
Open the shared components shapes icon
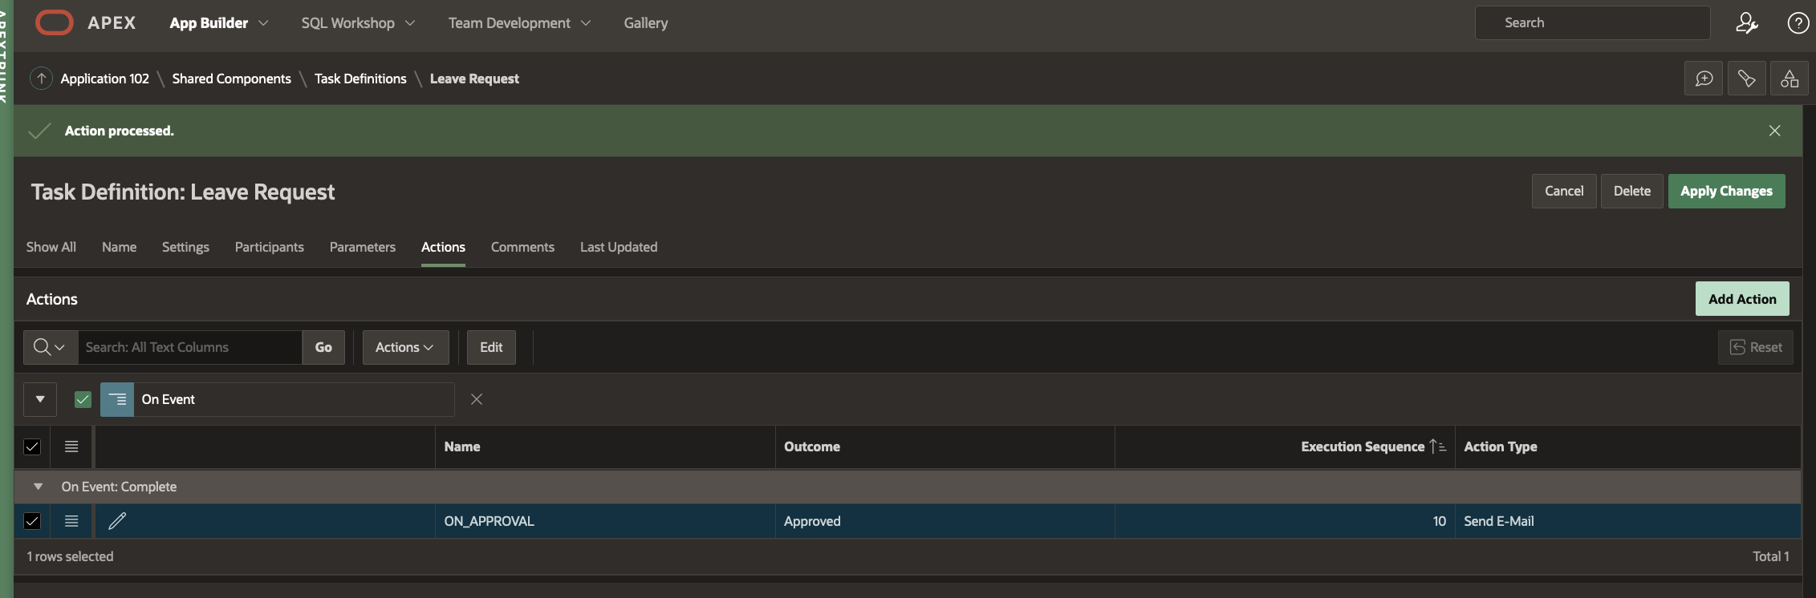(1790, 79)
